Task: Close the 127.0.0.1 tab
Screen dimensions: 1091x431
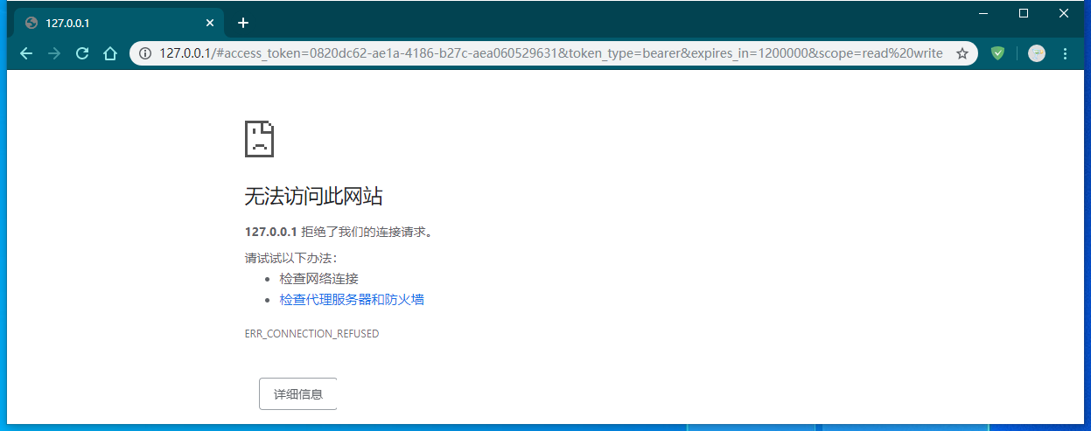Action: 211,23
